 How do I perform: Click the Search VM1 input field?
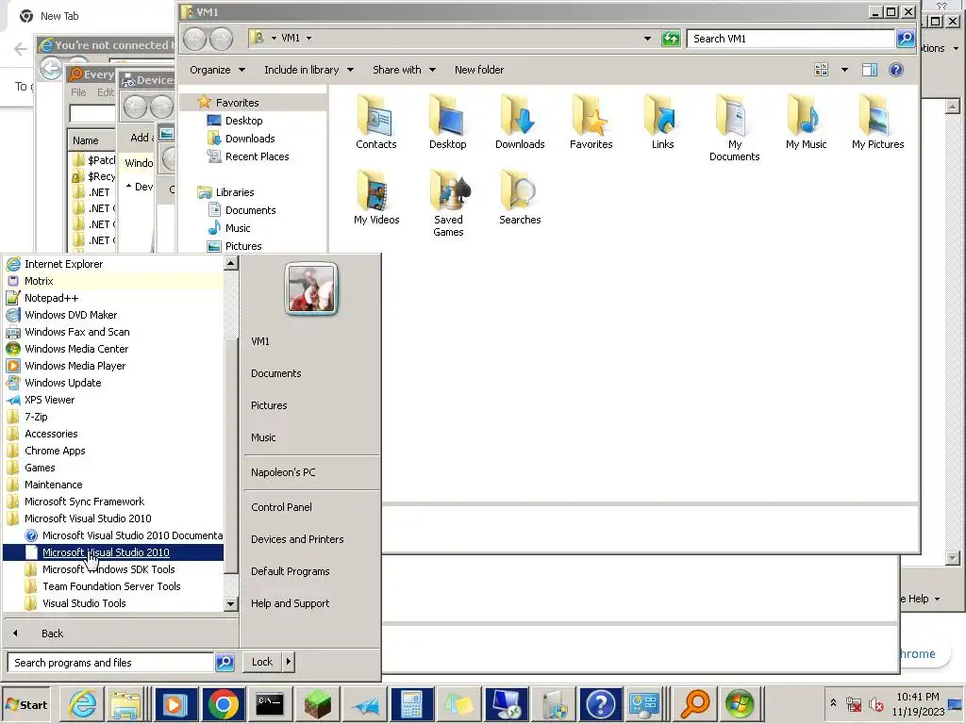click(791, 38)
